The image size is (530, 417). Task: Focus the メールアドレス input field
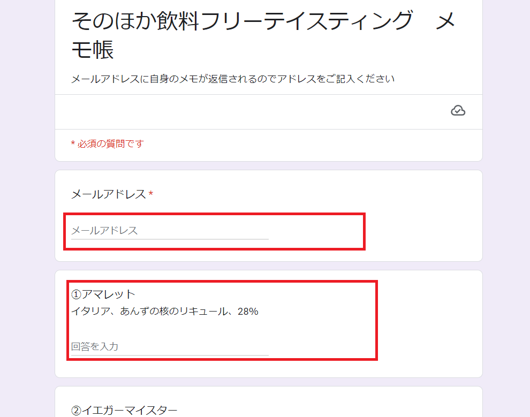tap(170, 231)
